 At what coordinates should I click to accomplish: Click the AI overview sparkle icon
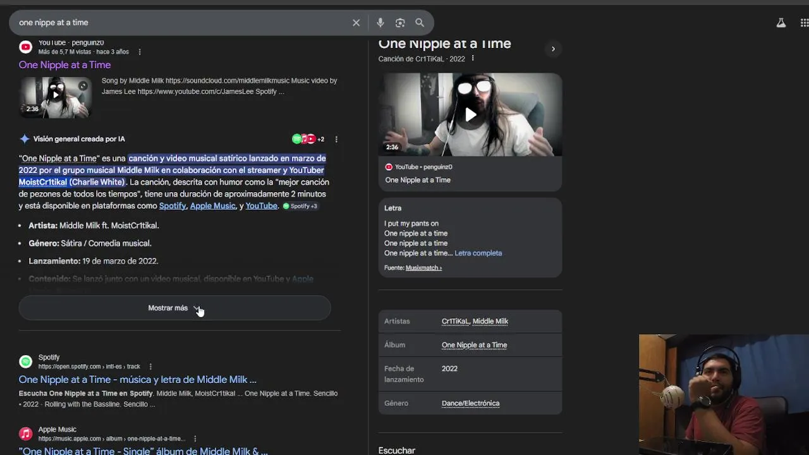(x=25, y=139)
